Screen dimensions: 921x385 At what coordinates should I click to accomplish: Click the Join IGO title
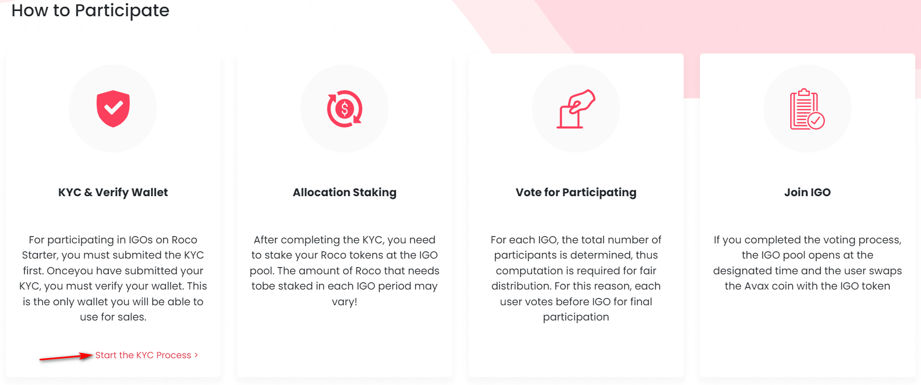pos(807,192)
